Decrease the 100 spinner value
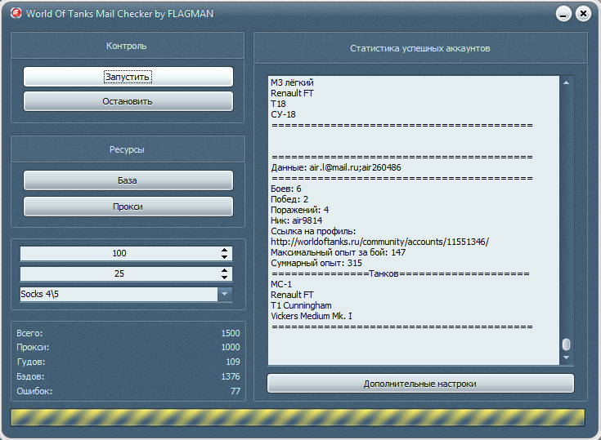 coord(225,257)
